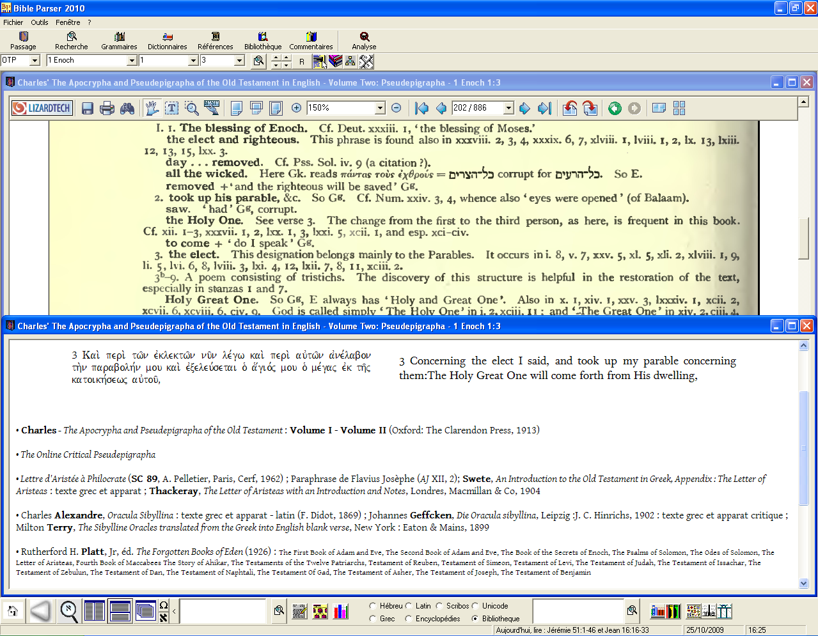Click the lower window vertical scrollbar thumb

(804, 447)
